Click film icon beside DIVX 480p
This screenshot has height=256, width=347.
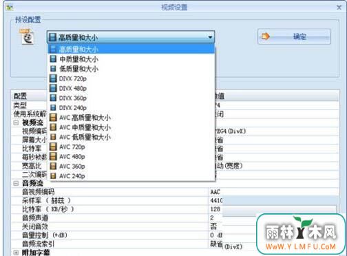53,88
